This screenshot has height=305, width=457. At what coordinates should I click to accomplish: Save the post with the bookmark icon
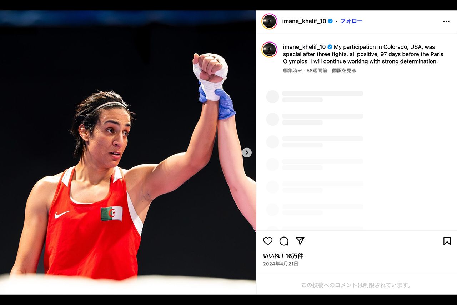pos(447,241)
